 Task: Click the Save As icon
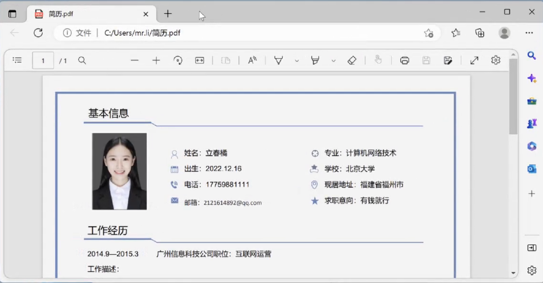point(448,60)
